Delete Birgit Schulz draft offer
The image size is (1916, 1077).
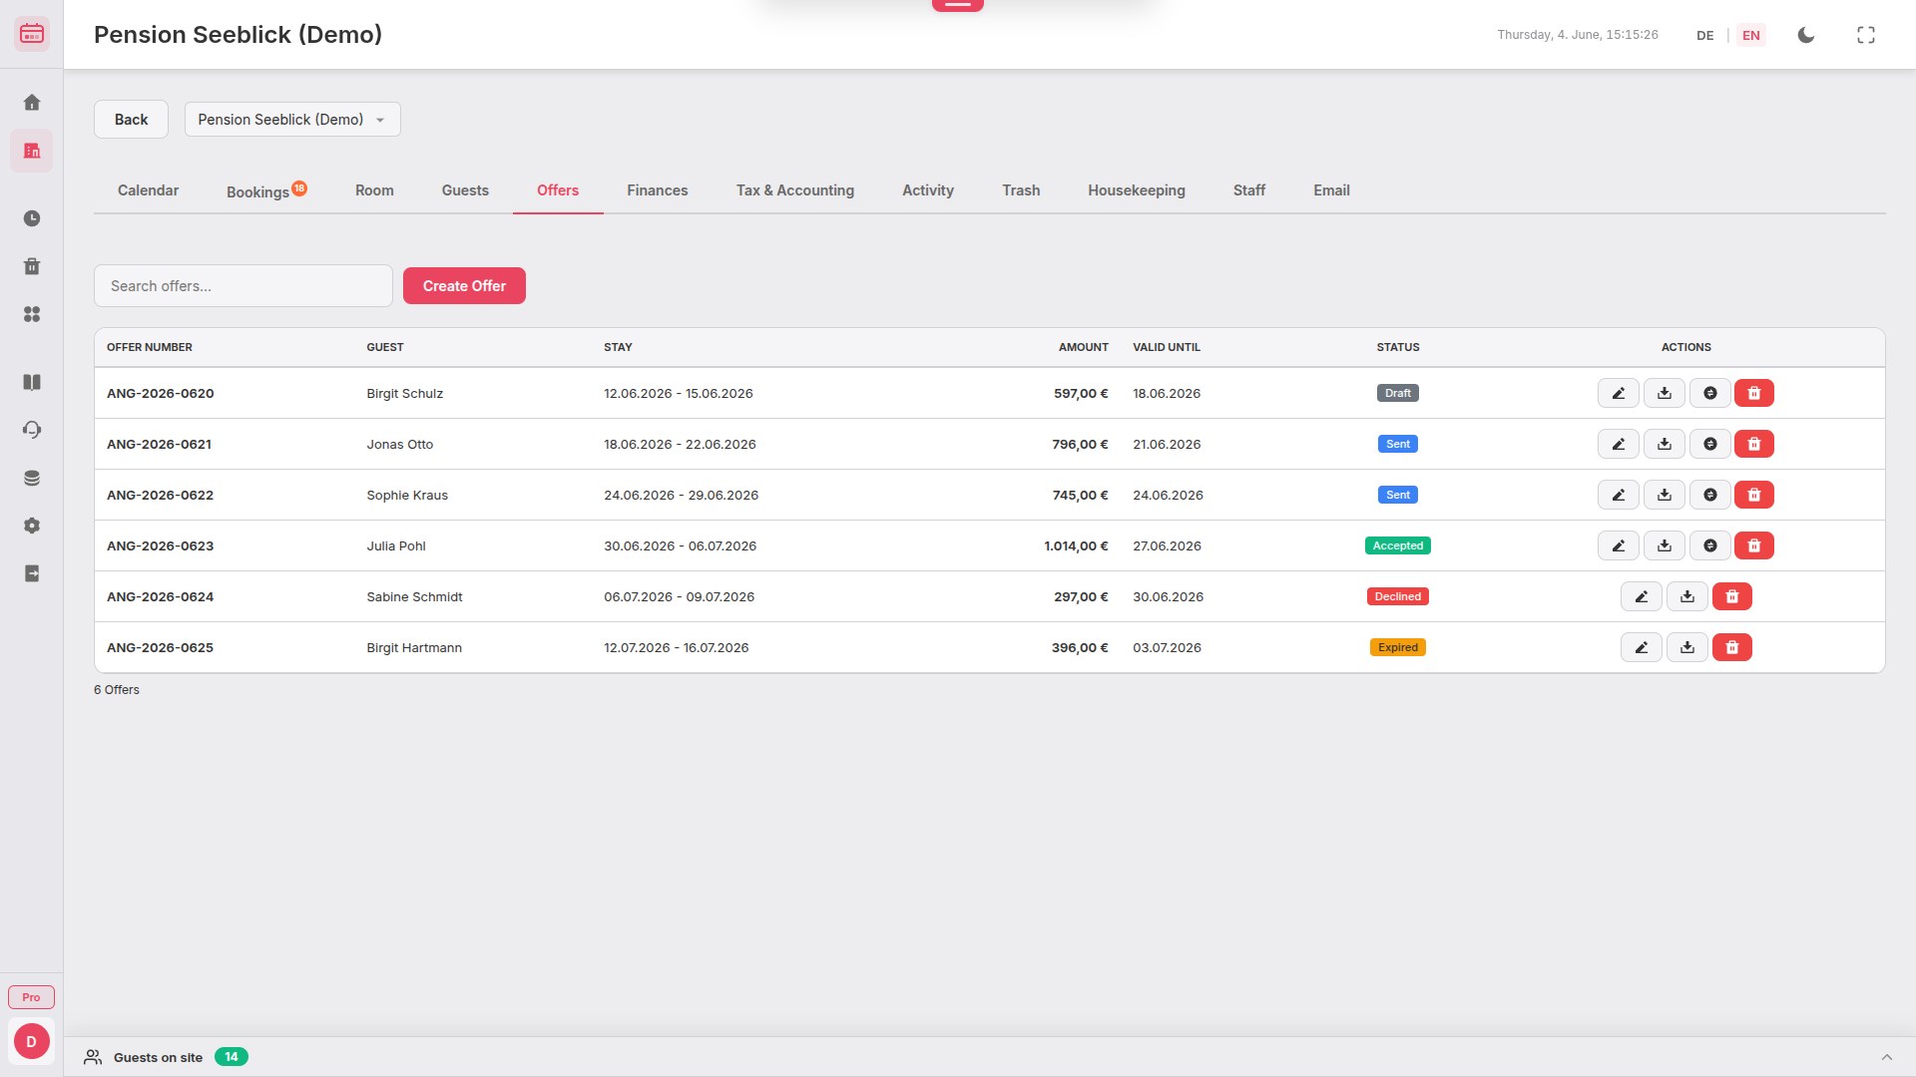pyautogui.click(x=1754, y=393)
